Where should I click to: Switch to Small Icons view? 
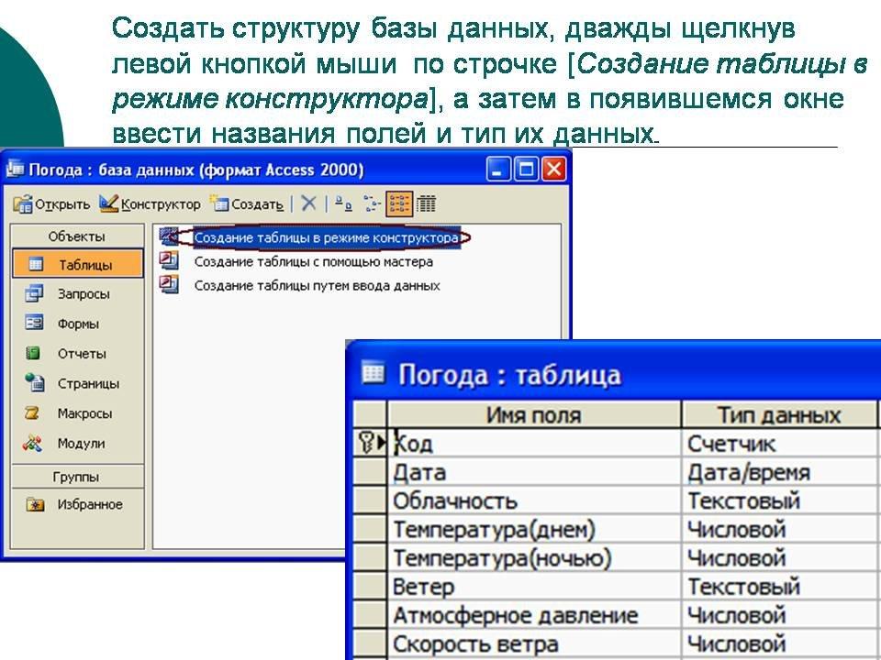click(371, 203)
